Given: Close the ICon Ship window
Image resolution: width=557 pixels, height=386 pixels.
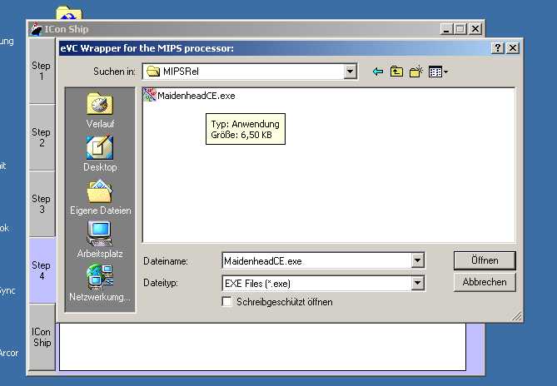Looking at the screenshot, I should tap(475, 29).
